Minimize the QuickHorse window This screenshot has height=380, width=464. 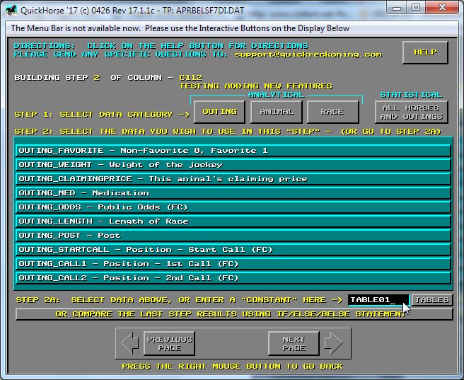397,8
